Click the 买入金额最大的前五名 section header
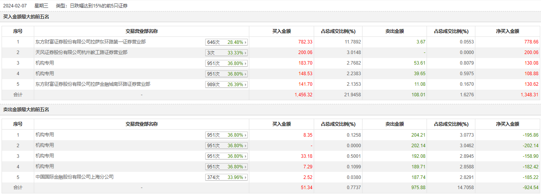Screen dimensions: 541x195 [x=26, y=17]
